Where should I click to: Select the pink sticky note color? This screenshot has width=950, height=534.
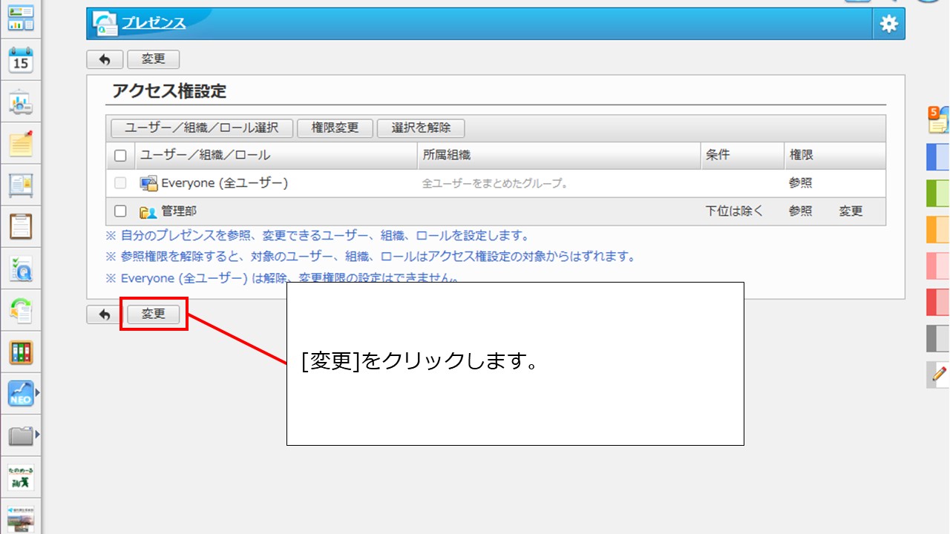pos(938,266)
